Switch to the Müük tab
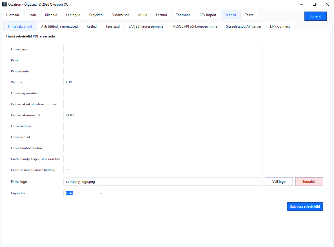The image size is (334, 247). pyautogui.click(x=143, y=15)
